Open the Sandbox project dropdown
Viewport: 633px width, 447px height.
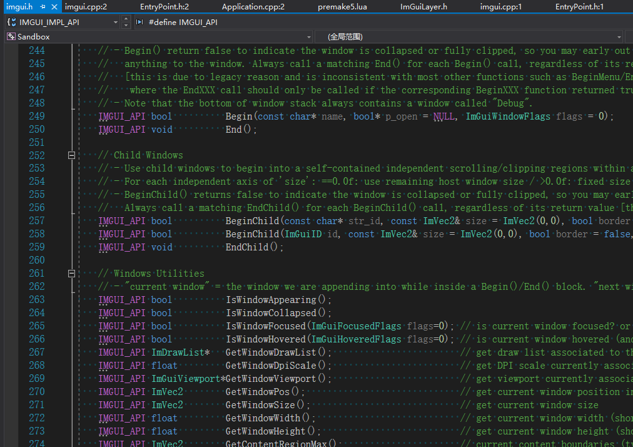coord(308,36)
